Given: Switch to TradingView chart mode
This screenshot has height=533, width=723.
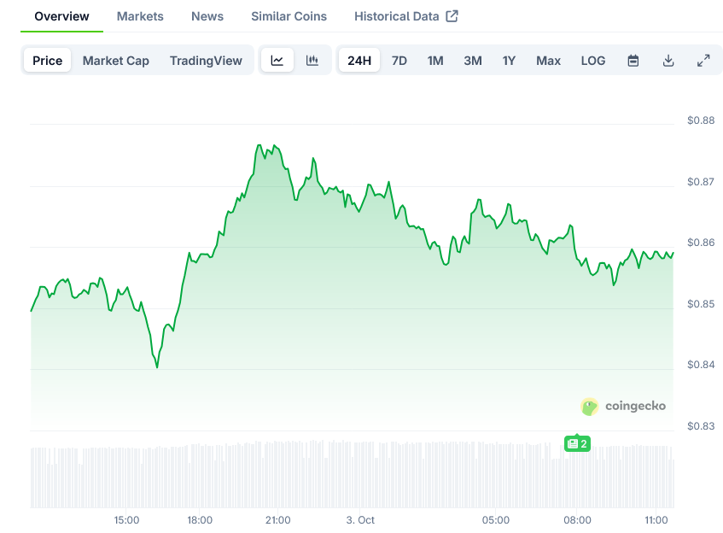Looking at the screenshot, I should click(x=206, y=61).
